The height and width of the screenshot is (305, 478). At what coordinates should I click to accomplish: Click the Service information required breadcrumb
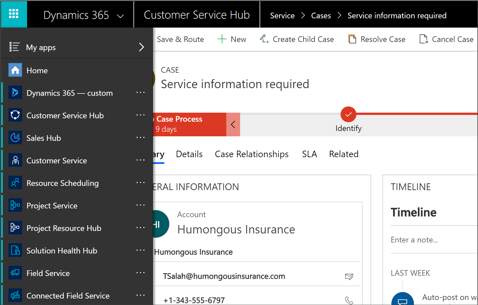397,15
